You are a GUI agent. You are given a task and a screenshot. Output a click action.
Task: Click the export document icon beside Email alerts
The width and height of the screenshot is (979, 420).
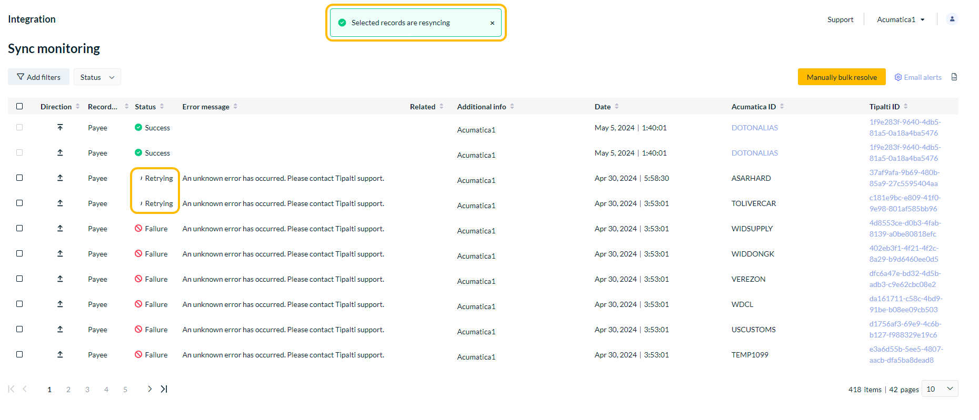[x=954, y=77]
